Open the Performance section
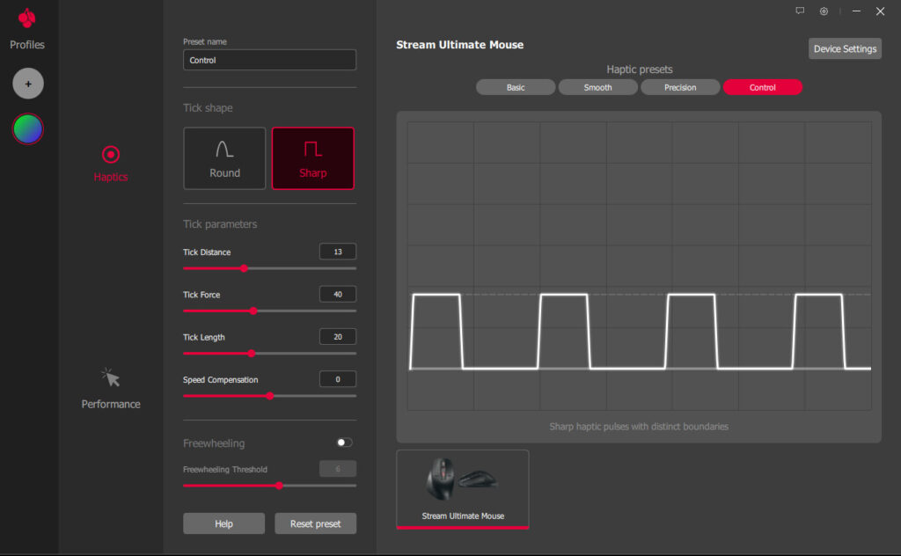 click(x=111, y=389)
